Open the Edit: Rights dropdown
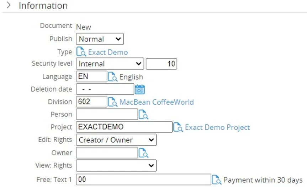This screenshot has height=194, width=307. pyautogui.click(x=116, y=140)
